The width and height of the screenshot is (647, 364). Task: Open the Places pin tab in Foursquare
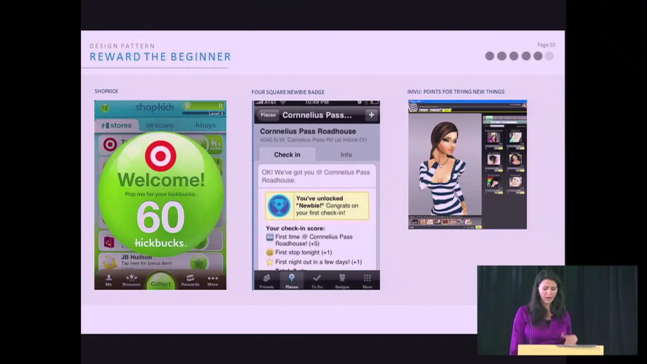tap(292, 281)
